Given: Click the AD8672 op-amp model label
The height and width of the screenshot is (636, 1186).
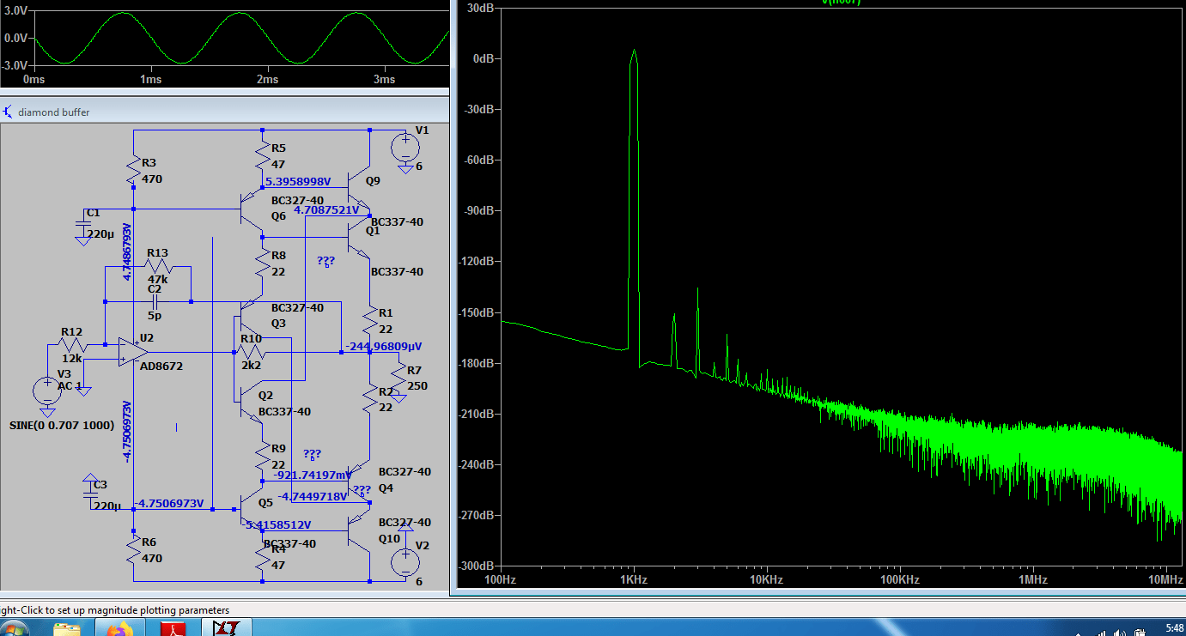Looking at the screenshot, I should 162,366.
